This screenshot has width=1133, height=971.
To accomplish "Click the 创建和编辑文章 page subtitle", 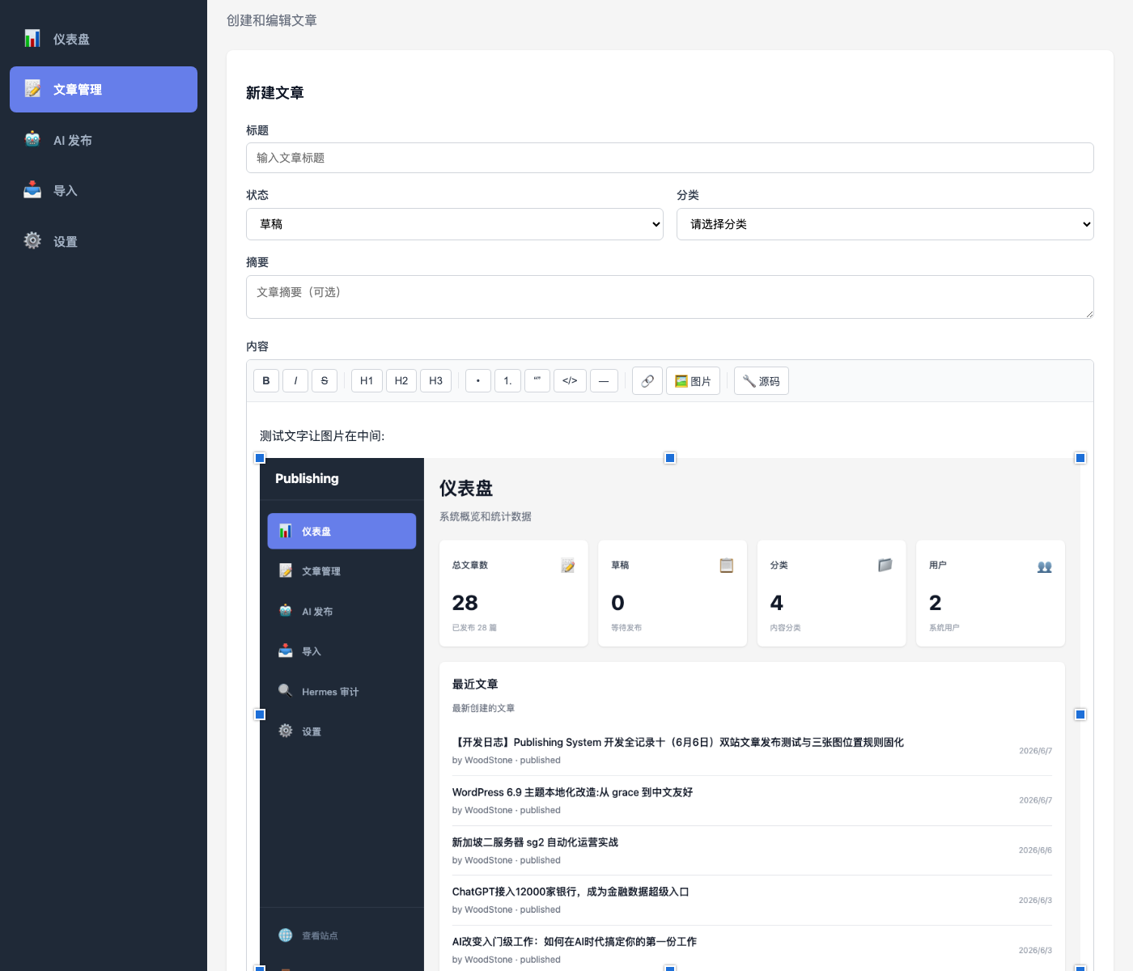I will (x=272, y=20).
